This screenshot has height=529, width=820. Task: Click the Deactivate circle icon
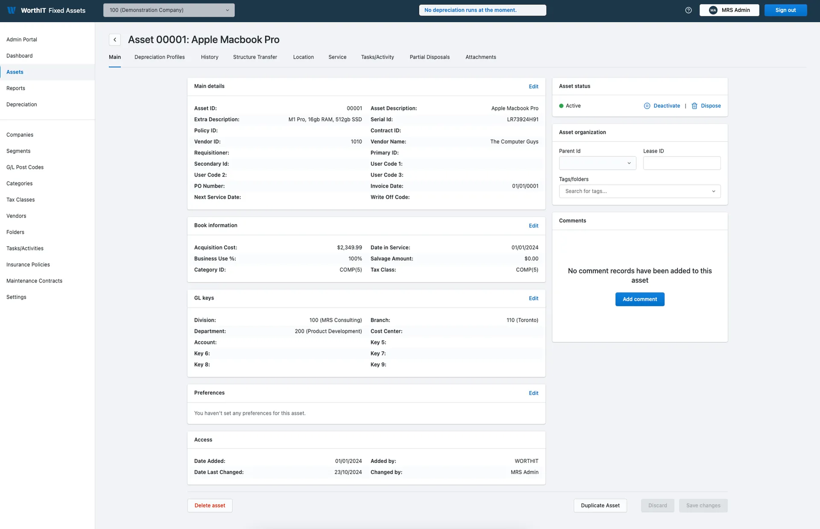click(x=647, y=106)
